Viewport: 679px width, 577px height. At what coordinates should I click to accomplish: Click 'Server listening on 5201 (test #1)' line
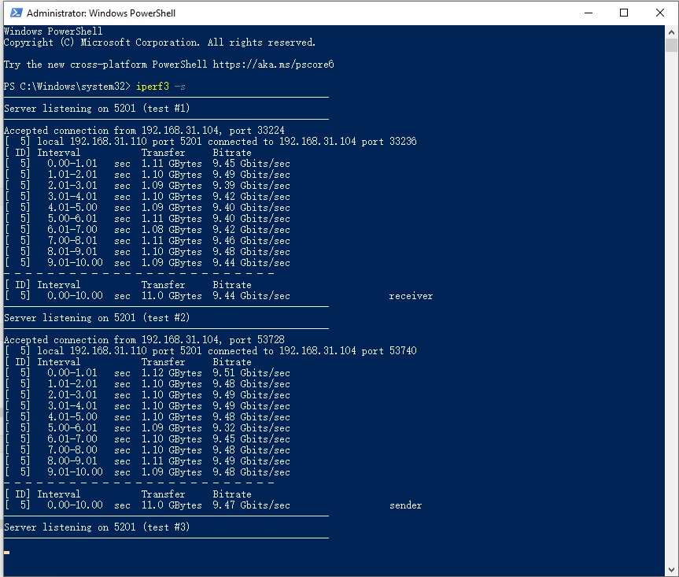(x=97, y=108)
